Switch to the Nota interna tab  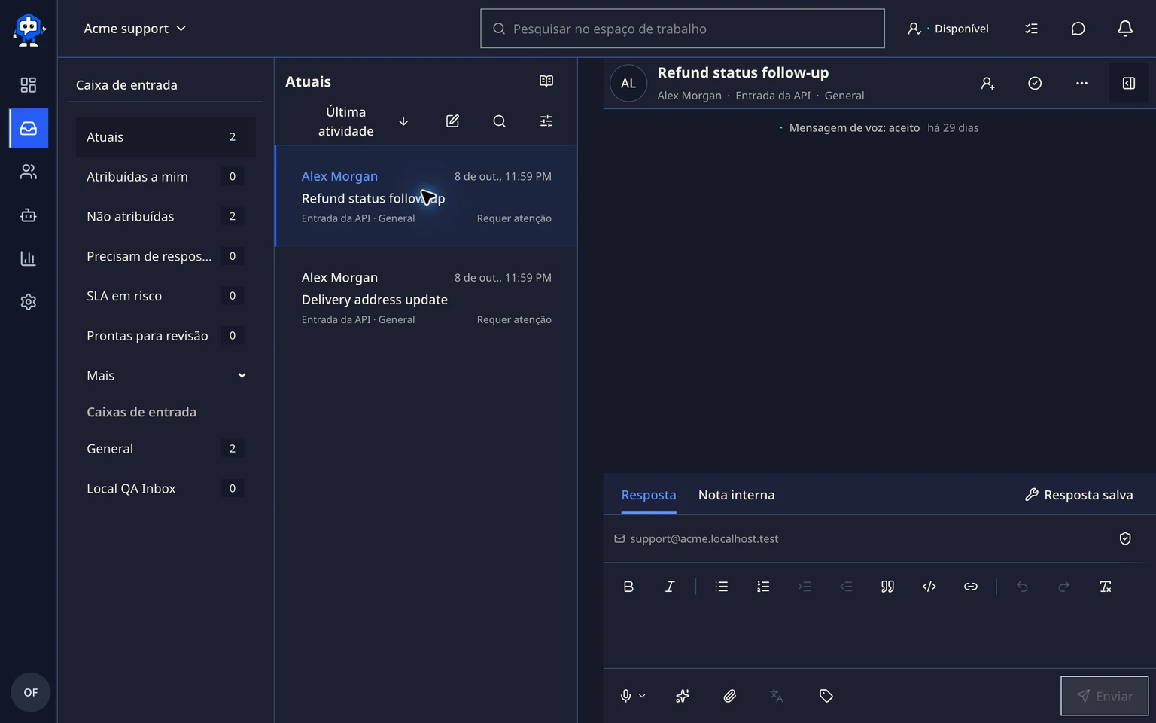click(736, 495)
